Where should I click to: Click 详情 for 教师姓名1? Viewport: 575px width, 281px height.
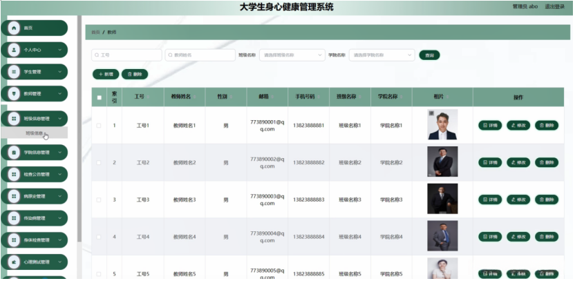point(490,125)
